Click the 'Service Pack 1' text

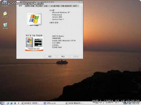pos(58,19)
